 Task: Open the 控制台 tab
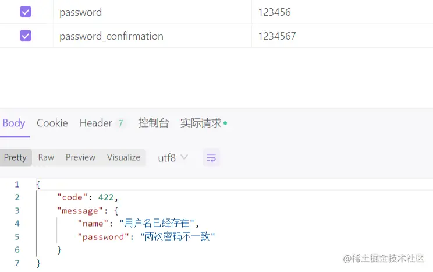[153, 123]
